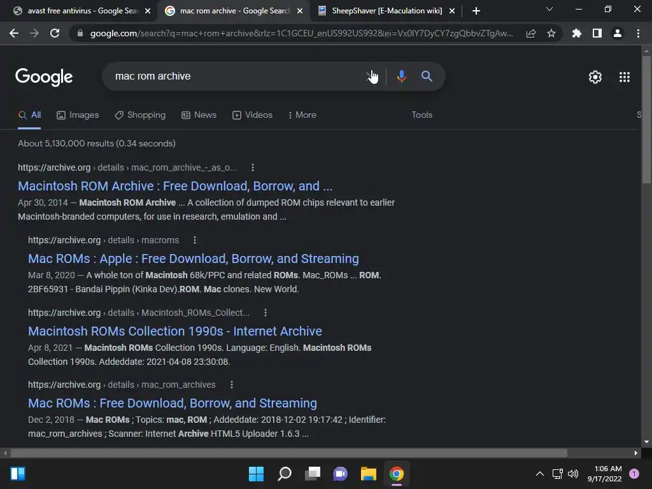The height and width of the screenshot is (489, 652).
Task: Click the archive.org mac_rom_archive URL breadcrumb
Action: coord(127,167)
